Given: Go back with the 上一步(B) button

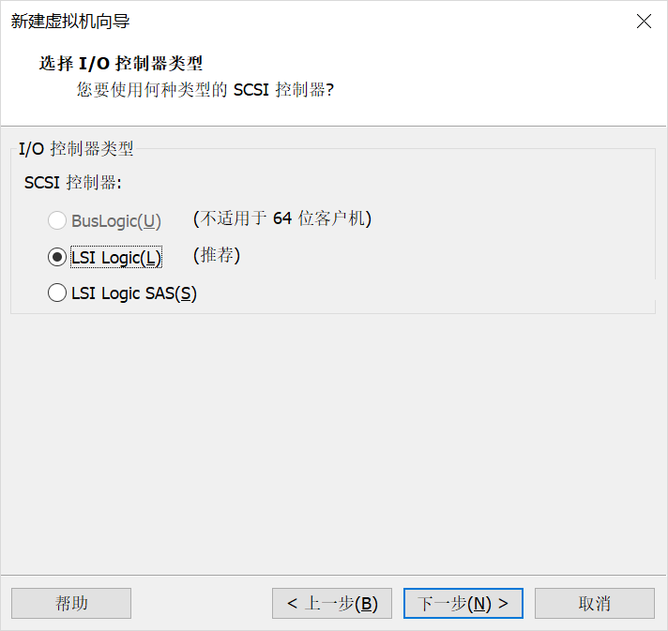Looking at the screenshot, I should point(332,603).
